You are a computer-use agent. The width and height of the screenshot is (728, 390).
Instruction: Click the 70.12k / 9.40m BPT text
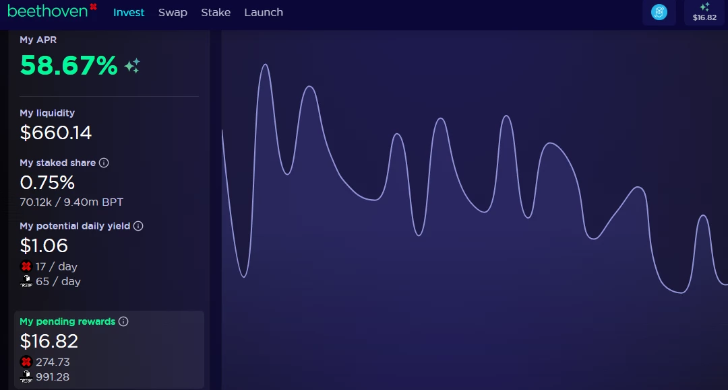[x=71, y=202]
